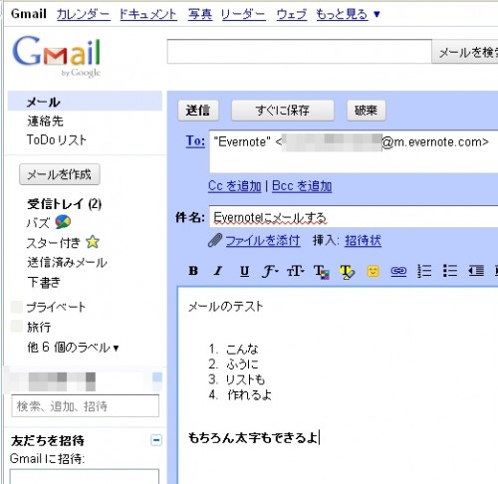This screenshot has width=498, height=484.
Task: Click the To recipient field
Action: click(354, 151)
